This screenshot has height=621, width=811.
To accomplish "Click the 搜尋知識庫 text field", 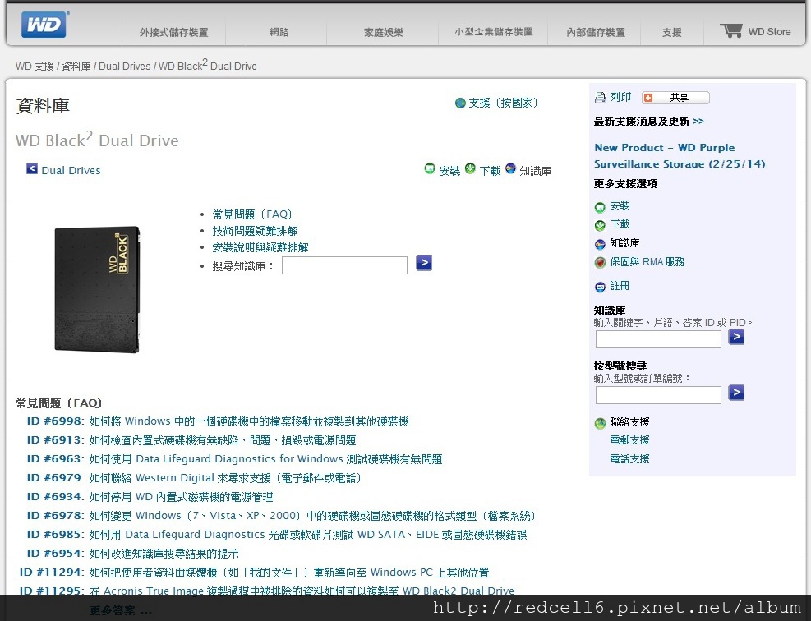I will (x=344, y=265).
